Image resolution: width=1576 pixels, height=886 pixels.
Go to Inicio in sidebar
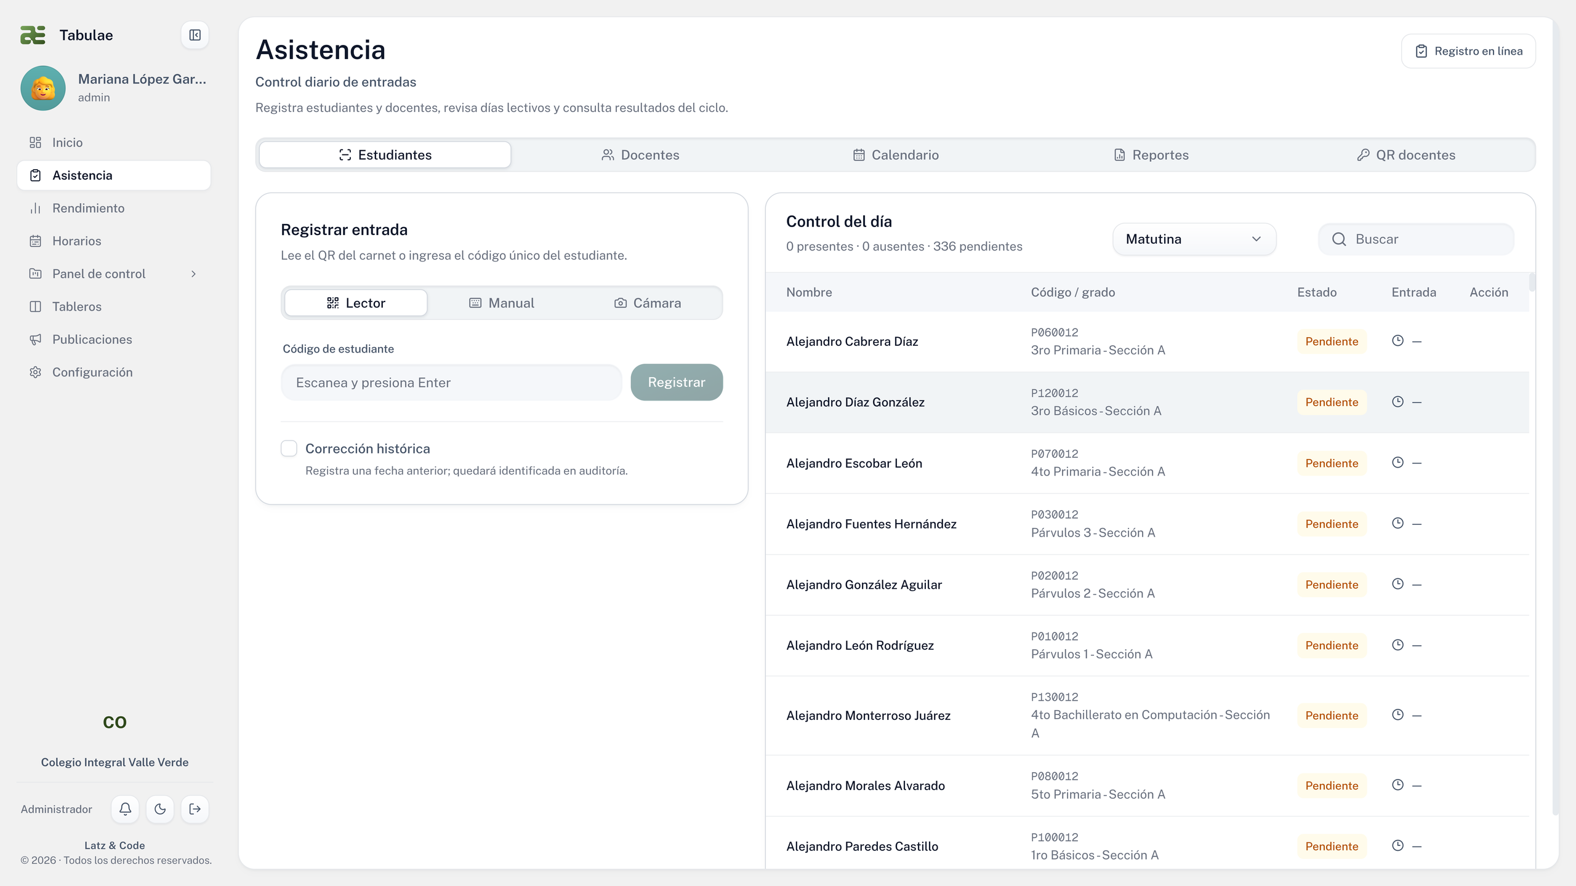click(114, 143)
